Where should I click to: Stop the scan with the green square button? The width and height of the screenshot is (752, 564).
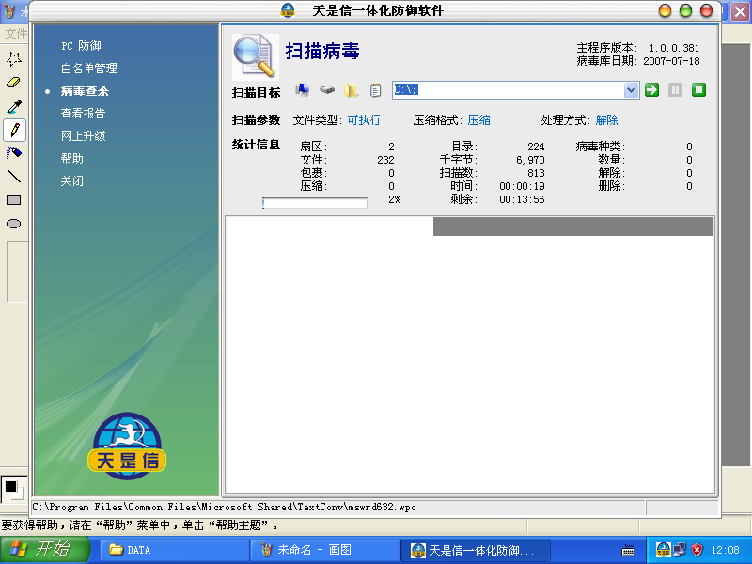(698, 89)
